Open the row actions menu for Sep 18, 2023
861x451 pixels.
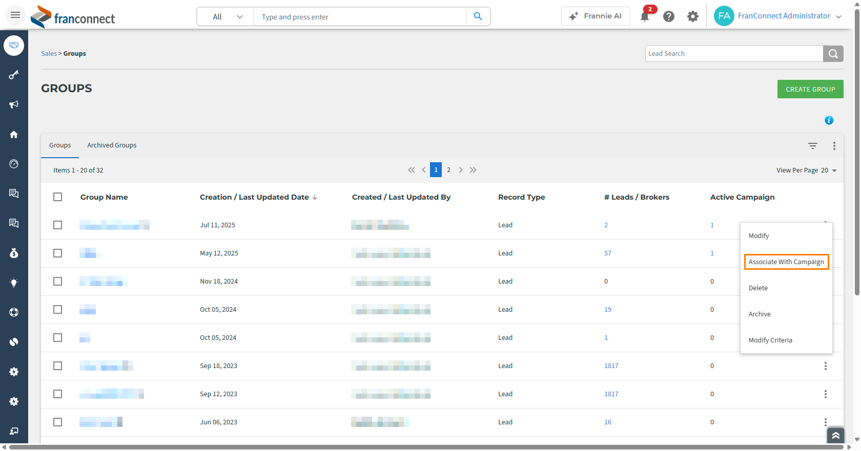point(826,366)
